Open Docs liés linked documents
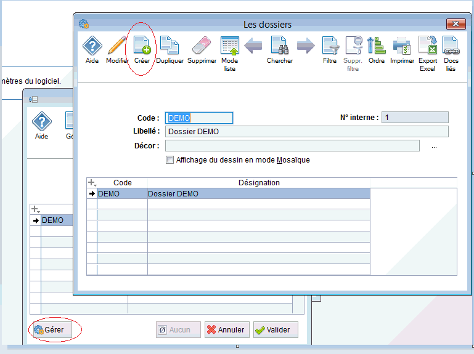The height and width of the screenshot is (354, 474). pos(451,47)
